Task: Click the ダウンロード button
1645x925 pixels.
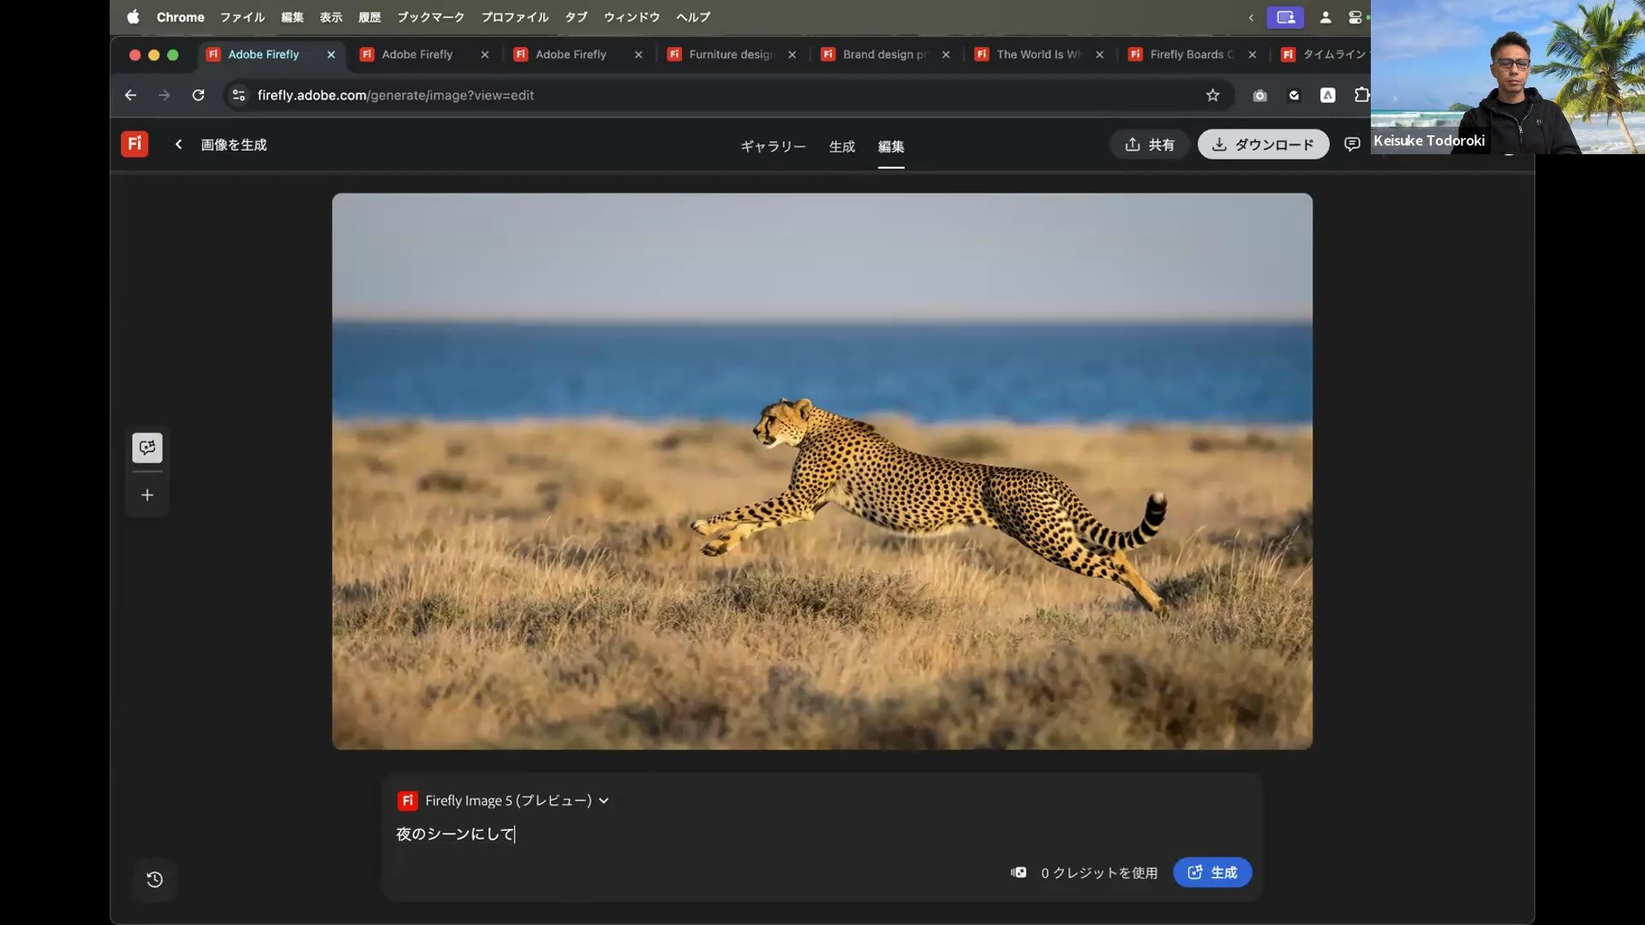Action: point(1263,144)
